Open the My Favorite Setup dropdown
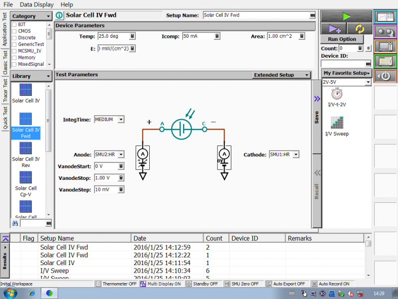 (346, 73)
